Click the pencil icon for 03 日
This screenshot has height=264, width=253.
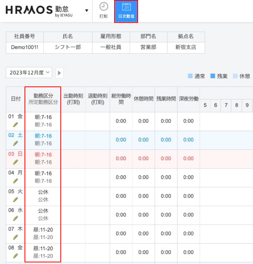[x=16, y=162]
